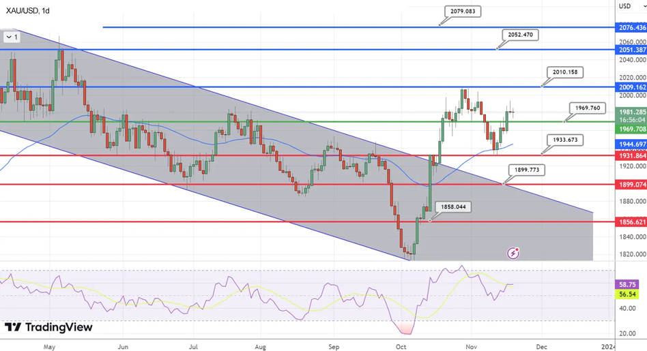
Task: Click the purple RSI 58.75 value tag
Action: 627,284
